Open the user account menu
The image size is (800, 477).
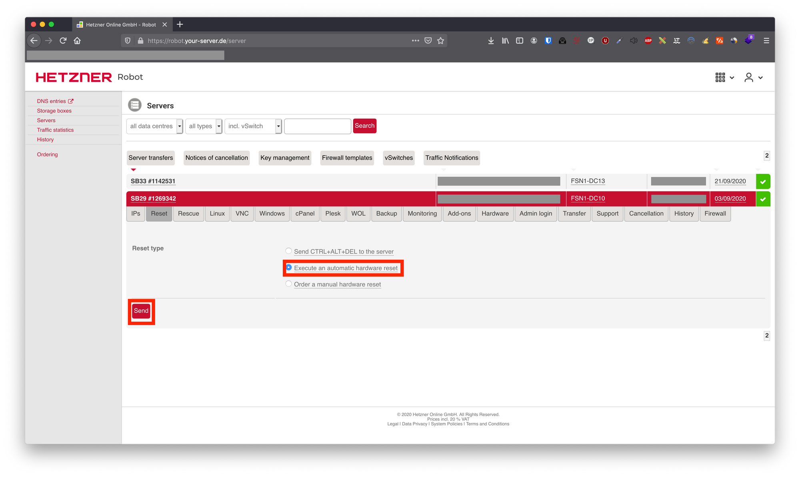click(x=753, y=78)
